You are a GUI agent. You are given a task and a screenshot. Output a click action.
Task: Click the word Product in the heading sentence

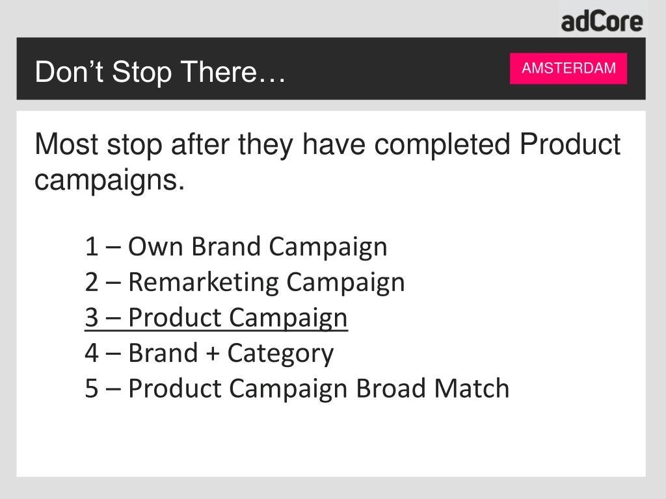coord(570,144)
